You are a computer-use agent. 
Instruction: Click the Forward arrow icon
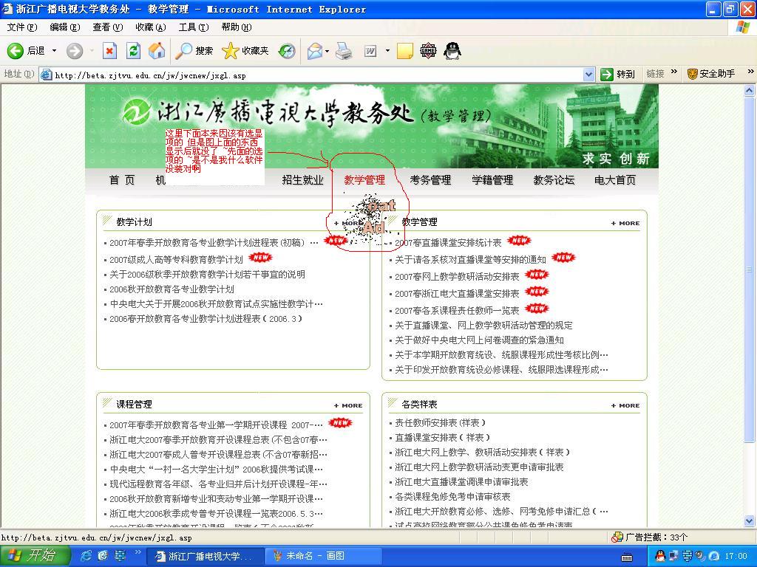(x=75, y=51)
